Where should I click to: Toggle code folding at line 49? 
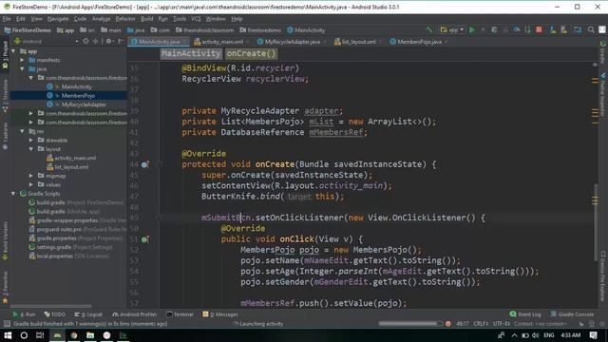pos(159,218)
